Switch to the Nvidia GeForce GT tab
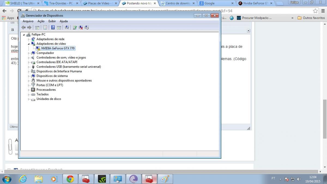This screenshot has width=327, height=184. click(256, 3)
